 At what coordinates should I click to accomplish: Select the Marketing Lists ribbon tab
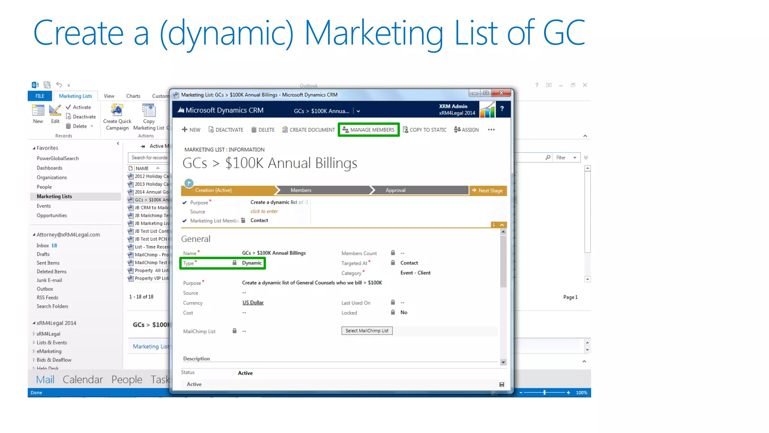pos(75,96)
